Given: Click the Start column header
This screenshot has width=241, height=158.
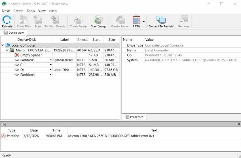Looking at the screenshot, I should [x=96, y=39].
